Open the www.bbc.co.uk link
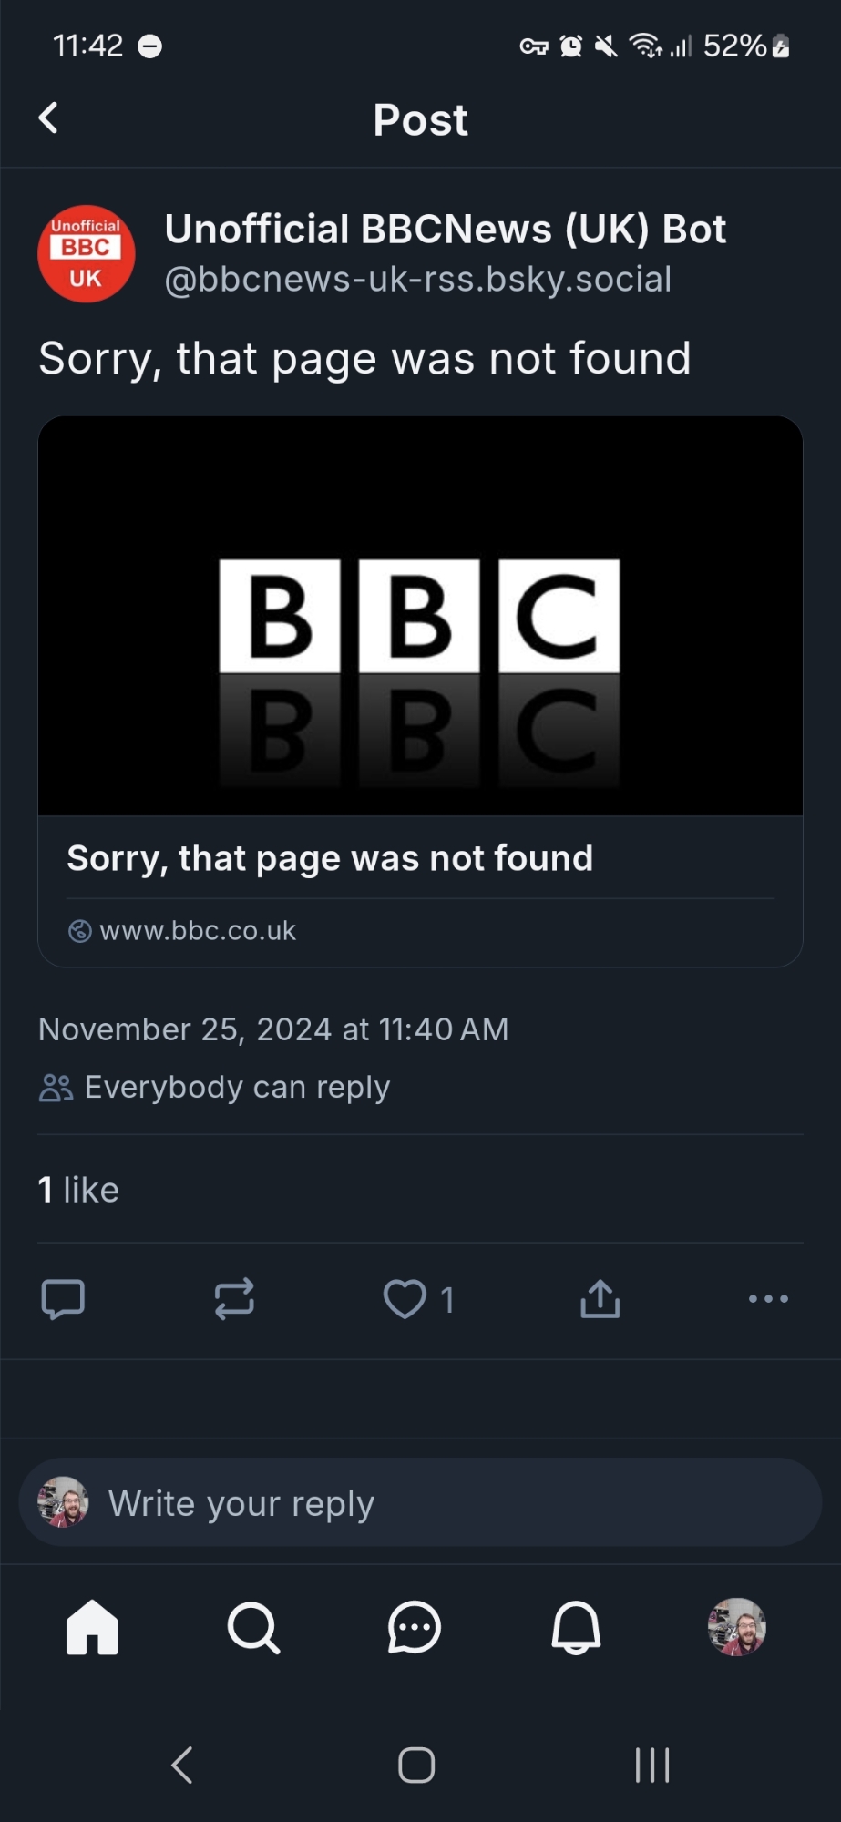Screen dimensions: 841x1822 (x=198, y=931)
